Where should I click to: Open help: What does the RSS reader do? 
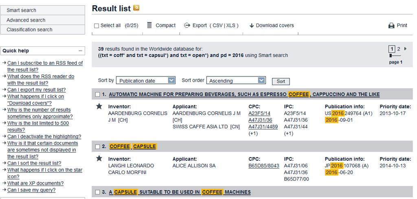coord(41,80)
